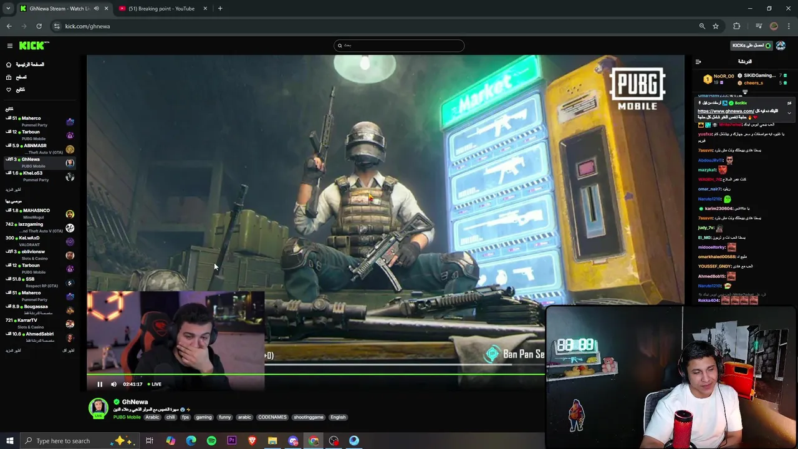Open the Kick hamburger sidebar menu

tap(10, 46)
